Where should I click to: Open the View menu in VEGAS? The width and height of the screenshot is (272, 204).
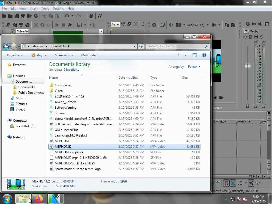(x=23, y=8)
